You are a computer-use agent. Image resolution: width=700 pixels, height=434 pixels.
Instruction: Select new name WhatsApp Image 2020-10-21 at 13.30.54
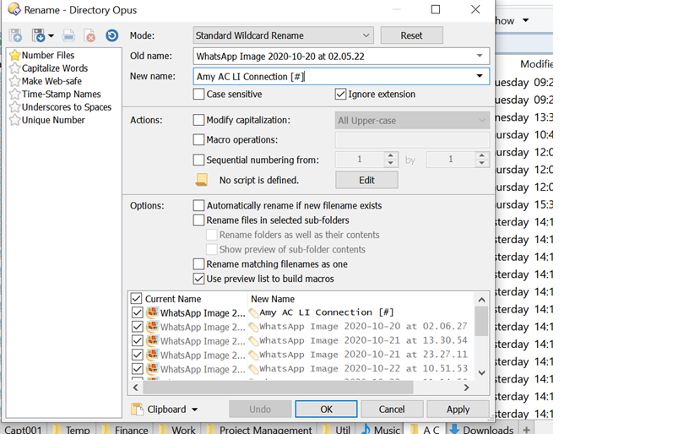363,340
